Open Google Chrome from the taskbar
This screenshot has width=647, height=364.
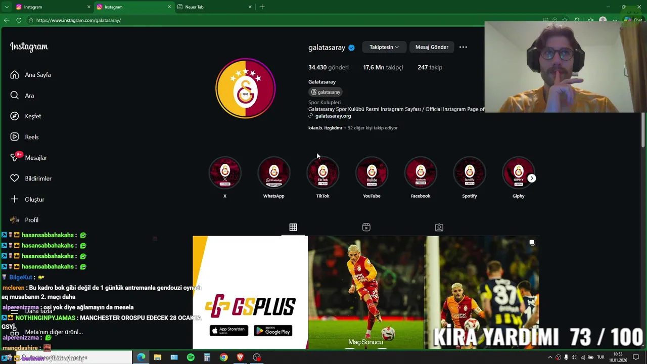pyautogui.click(x=223, y=357)
